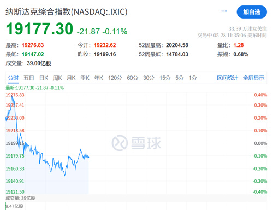Image resolution: width=273 pixels, height=210 pixels.
Task: Select the 年K chart tab
Action: 99,78
